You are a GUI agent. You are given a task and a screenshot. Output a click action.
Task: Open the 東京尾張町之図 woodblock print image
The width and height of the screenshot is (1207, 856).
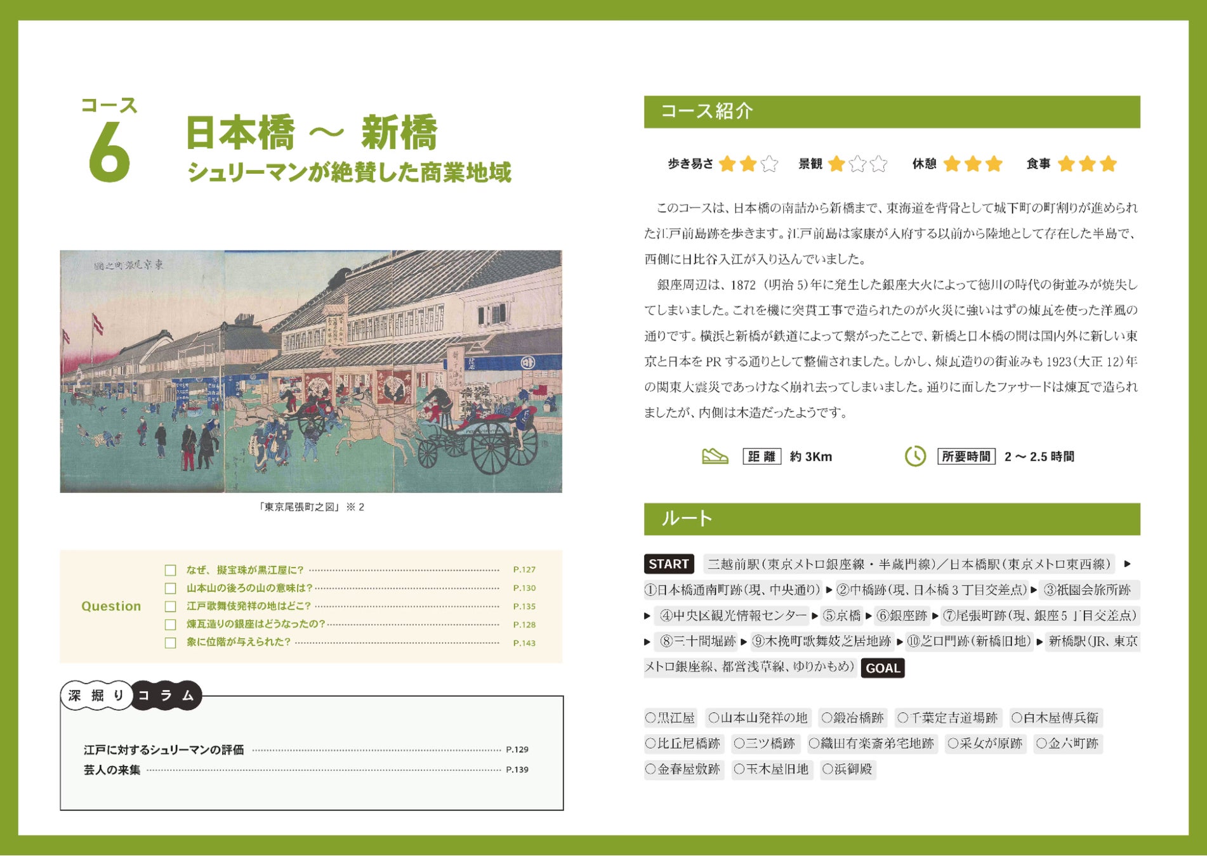coord(311,372)
